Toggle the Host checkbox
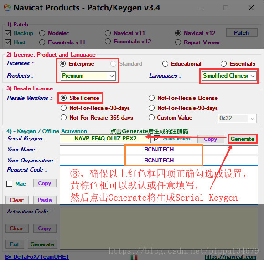Viewport: 264px width, 260px height. (x=8, y=42)
